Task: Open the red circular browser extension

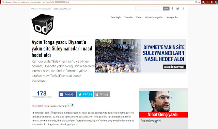Action: click(x=203, y=2)
